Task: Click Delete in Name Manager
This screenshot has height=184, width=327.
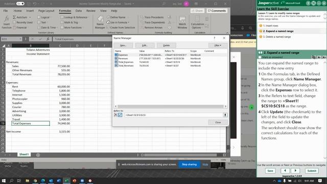Action: [167, 45]
